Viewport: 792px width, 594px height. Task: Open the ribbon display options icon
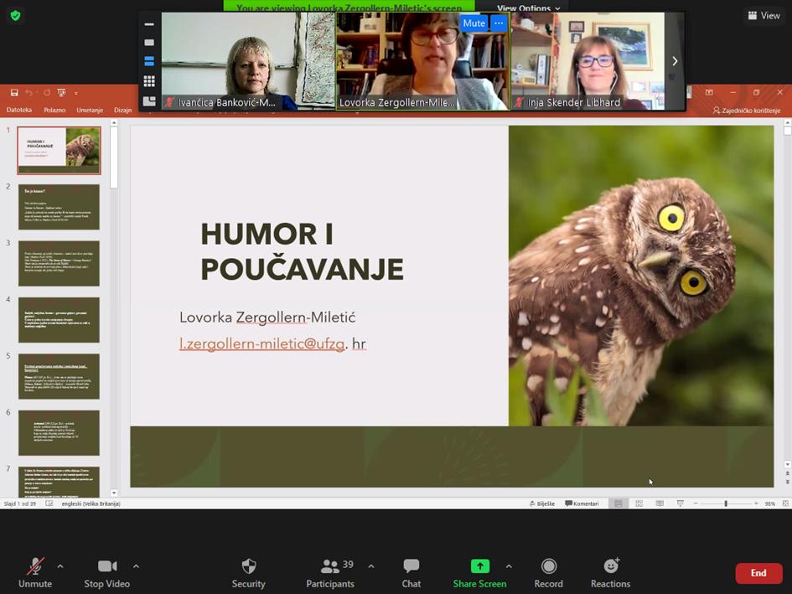click(x=709, y=92)
